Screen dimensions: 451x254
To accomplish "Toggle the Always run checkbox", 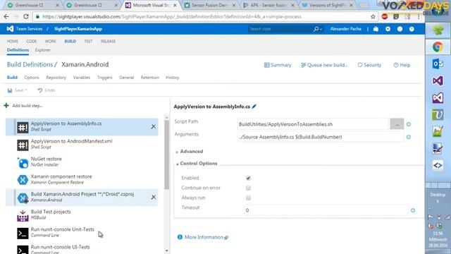I will point(248,198).
